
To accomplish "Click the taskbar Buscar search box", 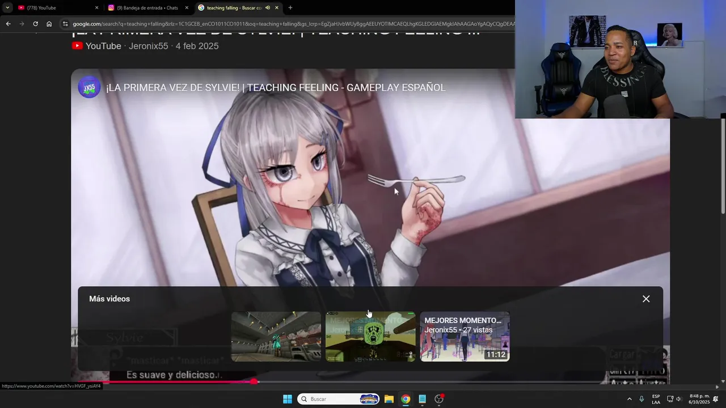I will pos(339,399).
